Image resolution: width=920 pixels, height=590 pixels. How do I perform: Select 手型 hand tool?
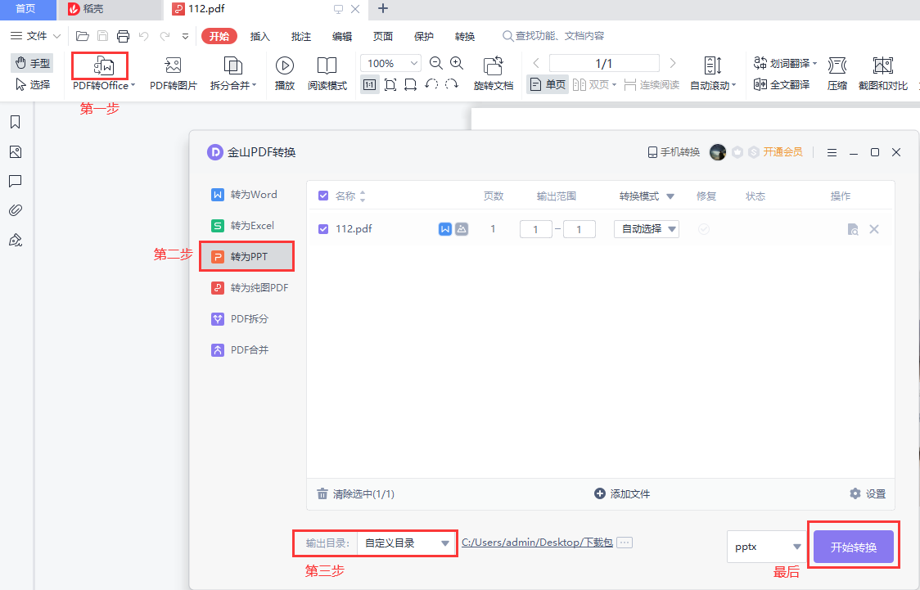point(32,63)
